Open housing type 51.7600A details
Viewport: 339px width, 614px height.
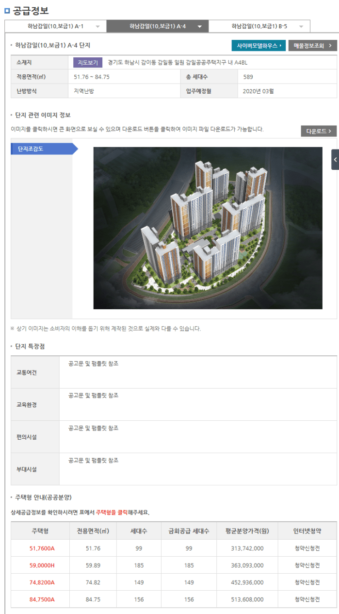(42, 548)
